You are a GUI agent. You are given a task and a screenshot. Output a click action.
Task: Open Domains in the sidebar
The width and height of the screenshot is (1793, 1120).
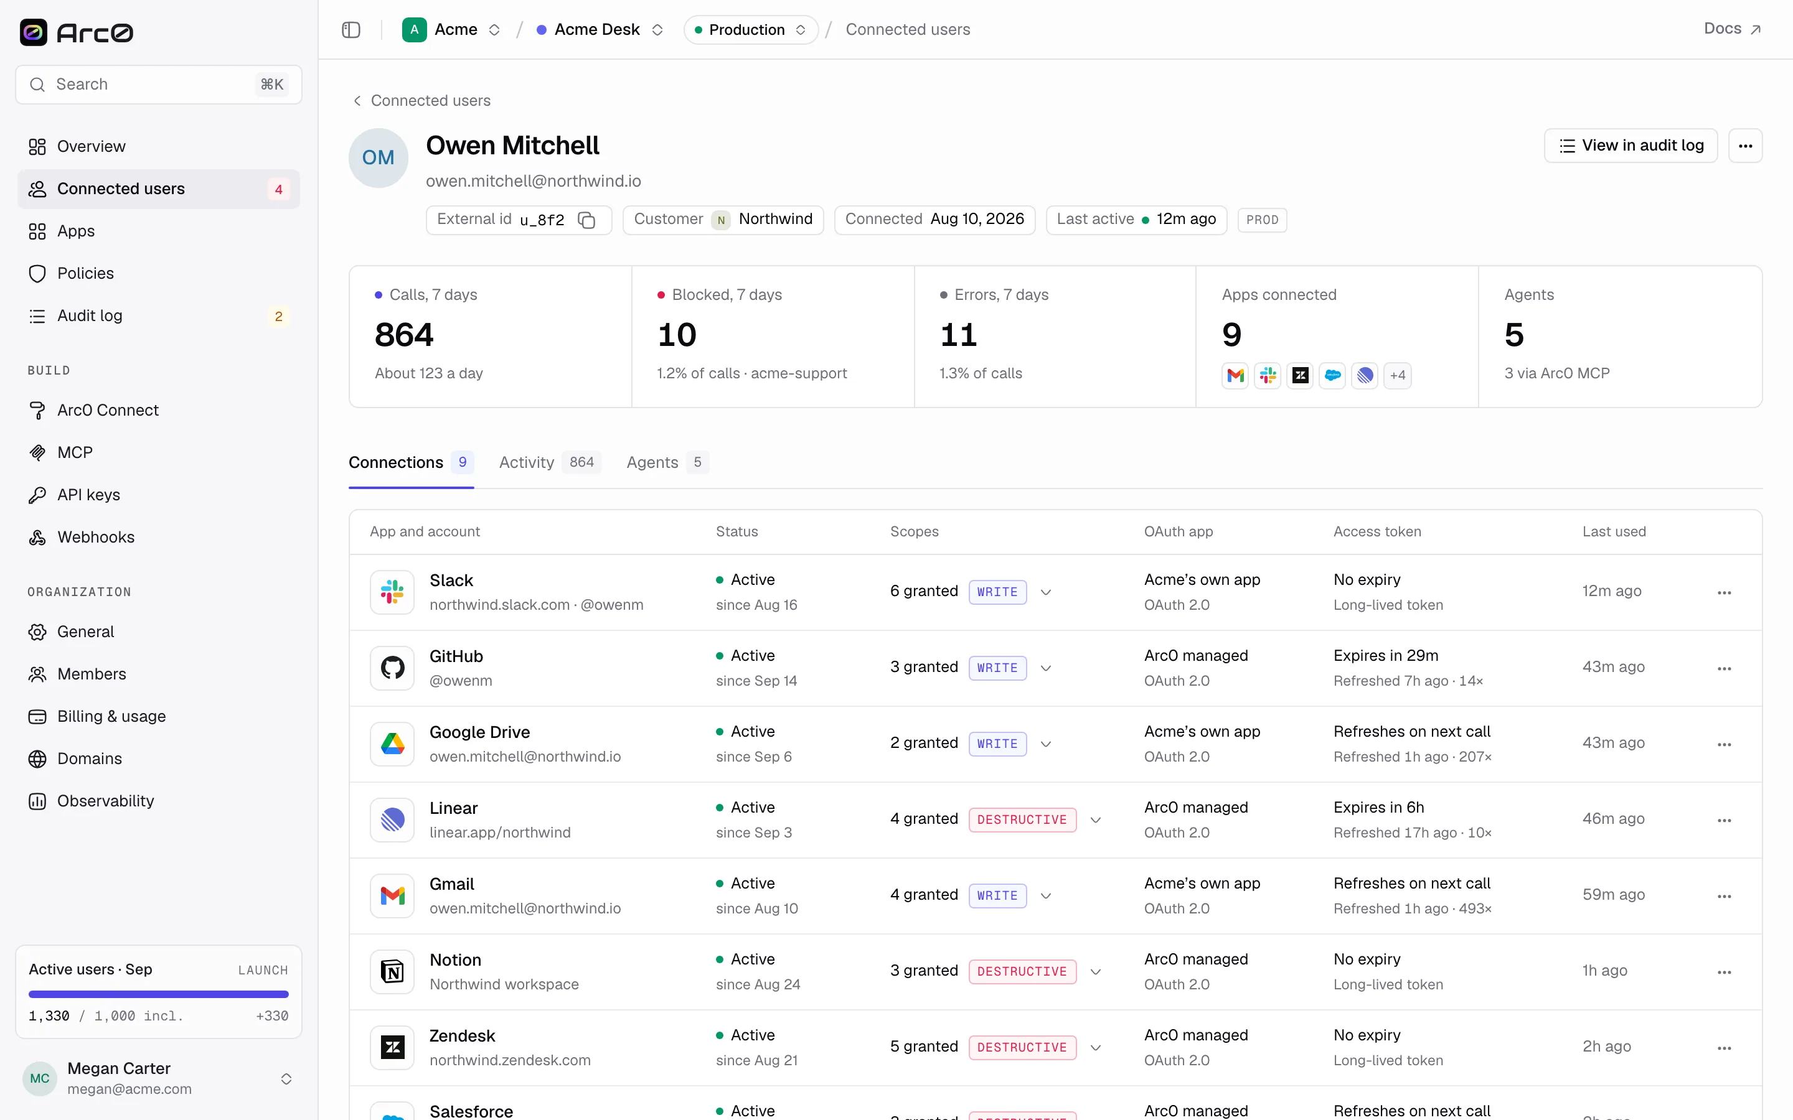coord(159,758)
